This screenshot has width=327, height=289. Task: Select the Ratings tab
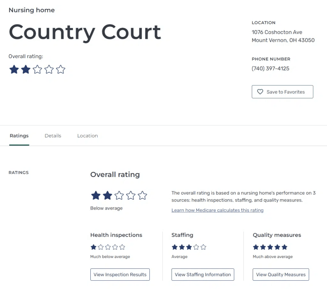19,136
